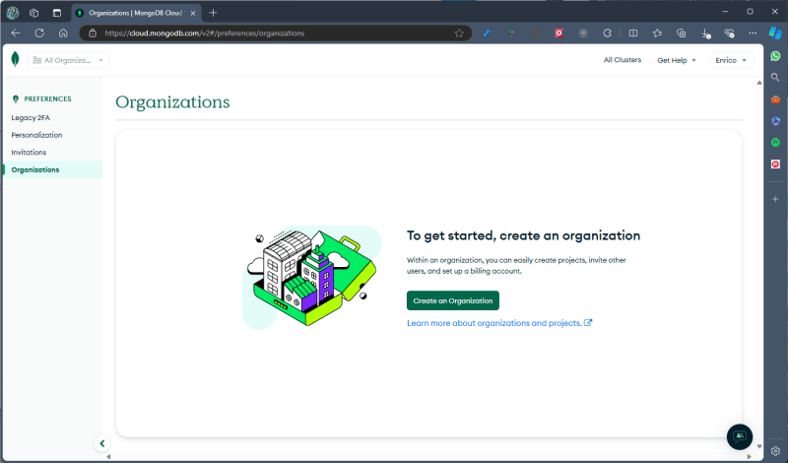Select the Organizations MongoDB Cloud tab
The width and height of the screenshot is (788, 463).
coord(136,13)
